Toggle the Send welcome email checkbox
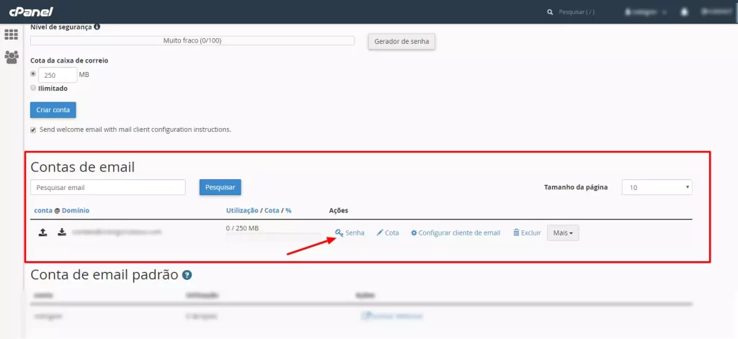Viewport: 738px width, 339px height. point(33,130)
